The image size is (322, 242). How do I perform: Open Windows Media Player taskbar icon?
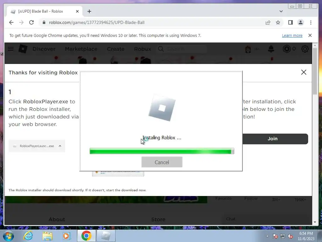click(67, 236)
